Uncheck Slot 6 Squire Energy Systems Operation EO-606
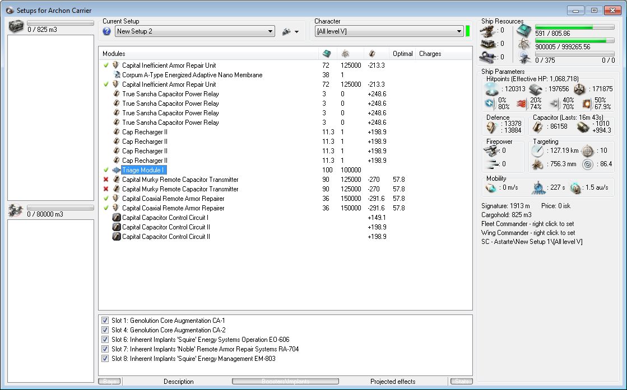 105,340
